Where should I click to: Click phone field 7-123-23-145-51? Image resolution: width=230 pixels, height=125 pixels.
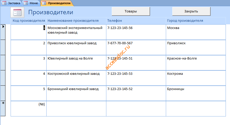tap(136, 63)
